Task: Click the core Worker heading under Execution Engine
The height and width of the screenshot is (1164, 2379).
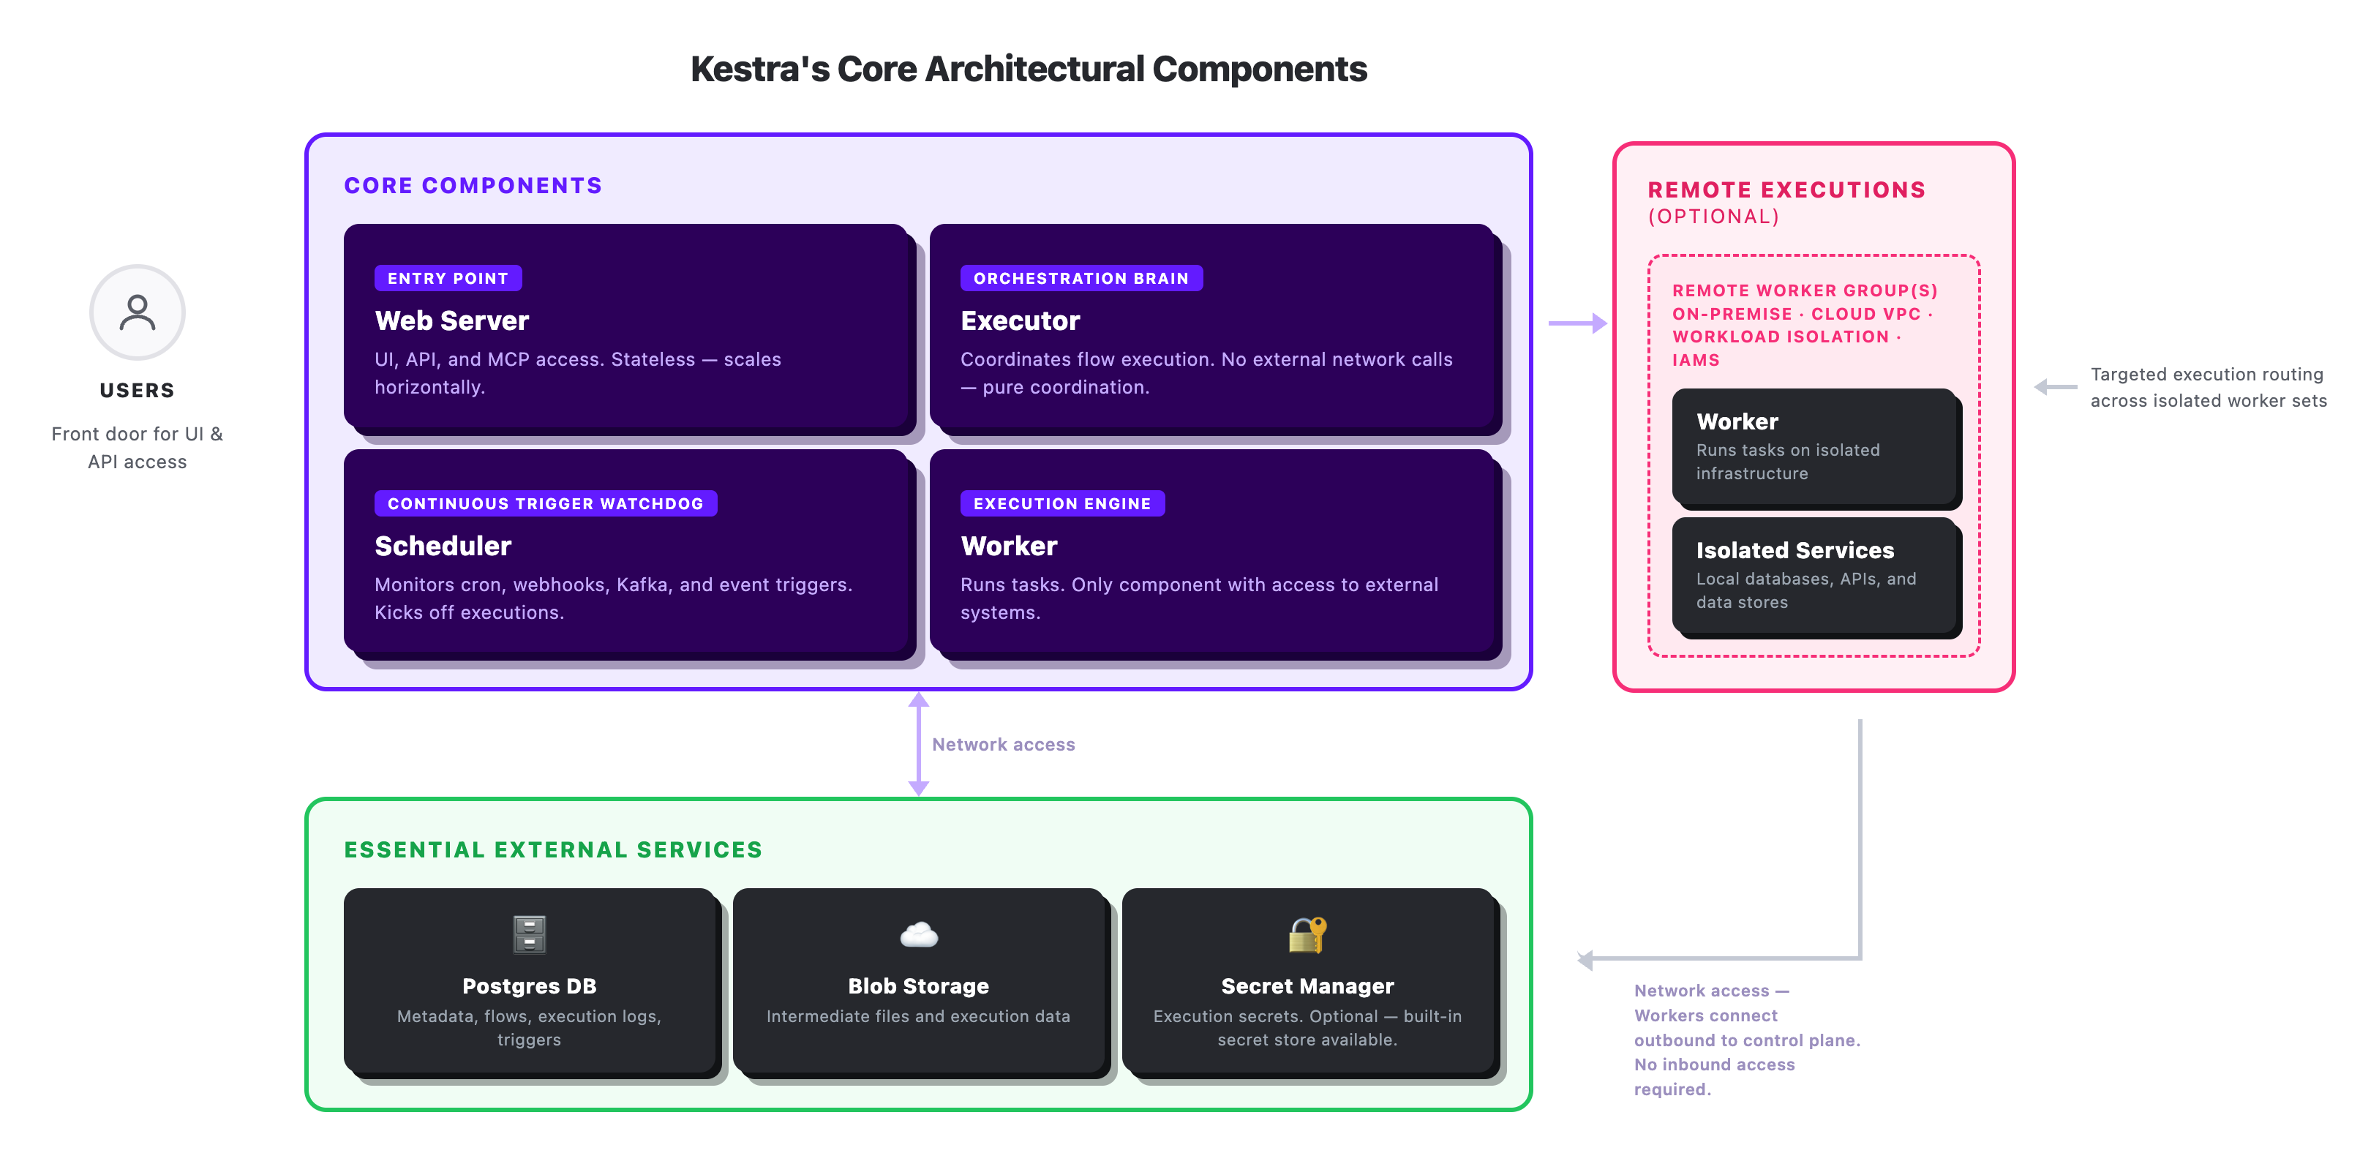Action: tap(1009, 546)
